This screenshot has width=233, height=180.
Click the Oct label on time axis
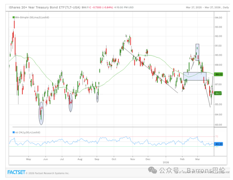(x=114, y=159)
